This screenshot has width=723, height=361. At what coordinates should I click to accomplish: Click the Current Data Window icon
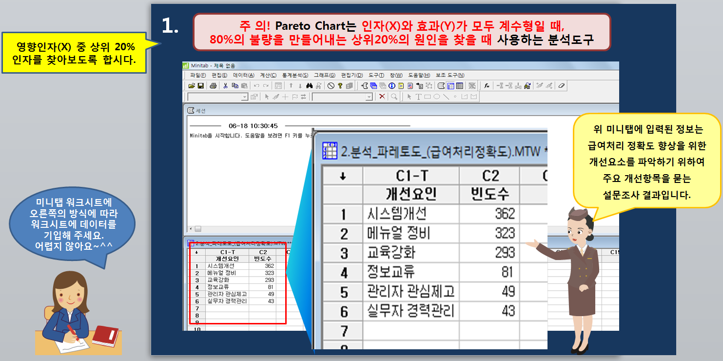[450, 85]
